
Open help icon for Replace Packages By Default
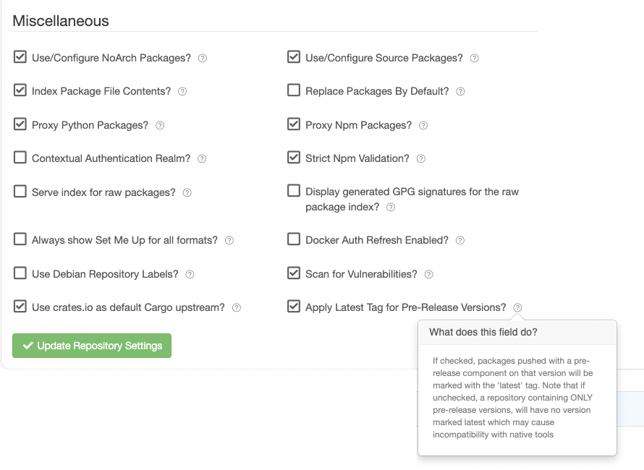point(460,92)
